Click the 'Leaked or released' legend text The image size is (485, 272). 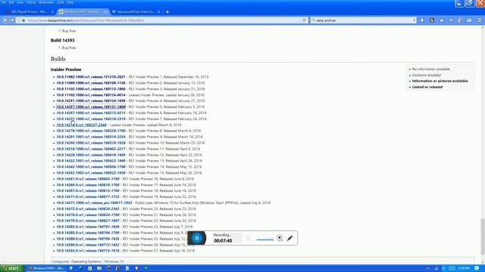(427, 87)
